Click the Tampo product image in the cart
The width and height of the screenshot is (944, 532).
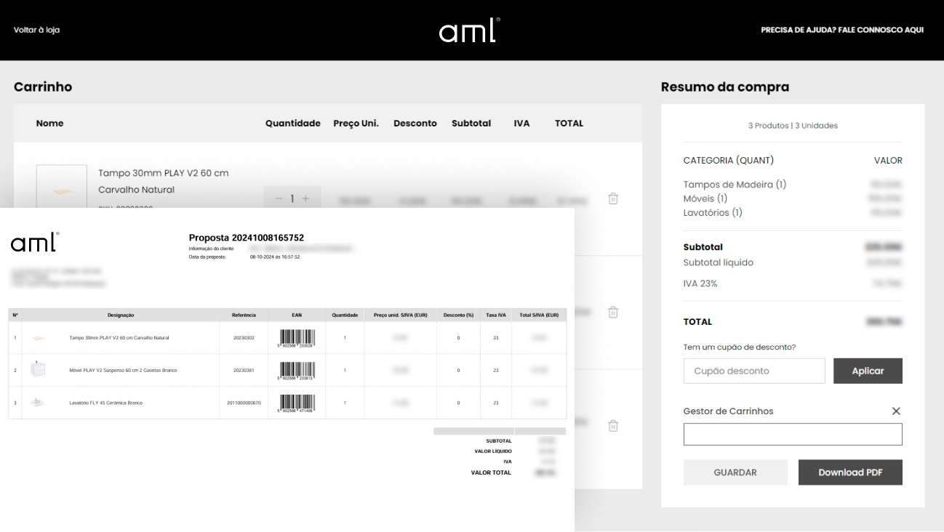click(62, 189)
